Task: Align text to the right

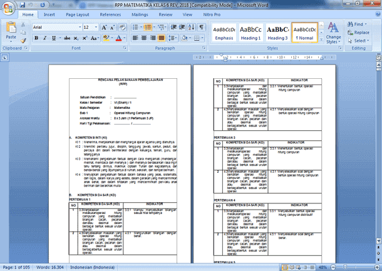Action: [153, 38]
